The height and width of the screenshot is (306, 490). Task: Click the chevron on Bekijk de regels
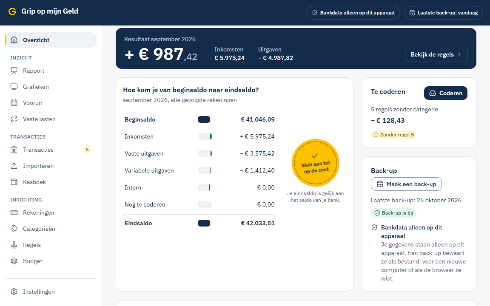(459, 54)
